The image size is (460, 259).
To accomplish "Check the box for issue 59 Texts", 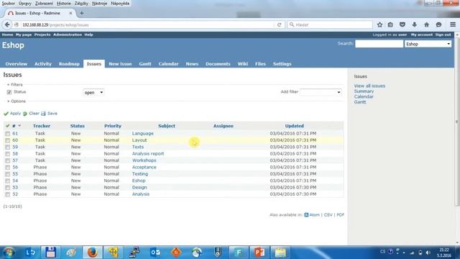I will pyautogui.click(x=8, y=147).
